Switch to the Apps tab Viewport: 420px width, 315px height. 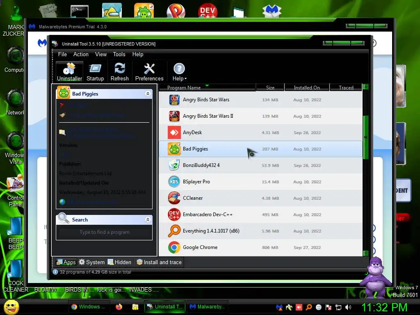tap(66, 262)
